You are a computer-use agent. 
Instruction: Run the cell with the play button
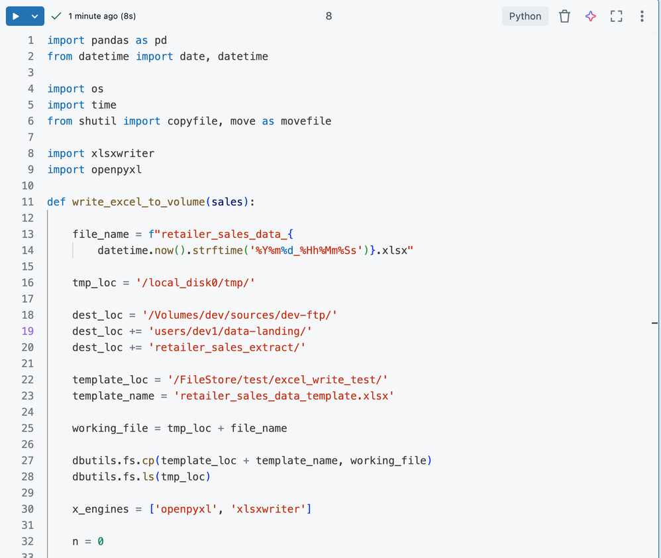(x=16, y=16)
